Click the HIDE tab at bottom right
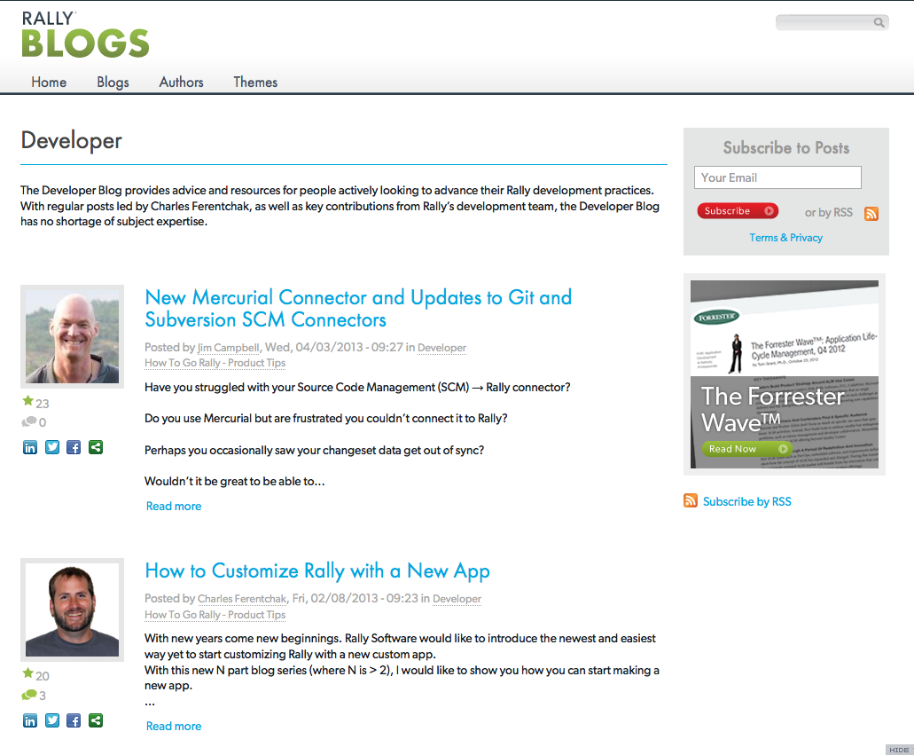The width and height of the screenshot is (914, 755). coord(898,750)
